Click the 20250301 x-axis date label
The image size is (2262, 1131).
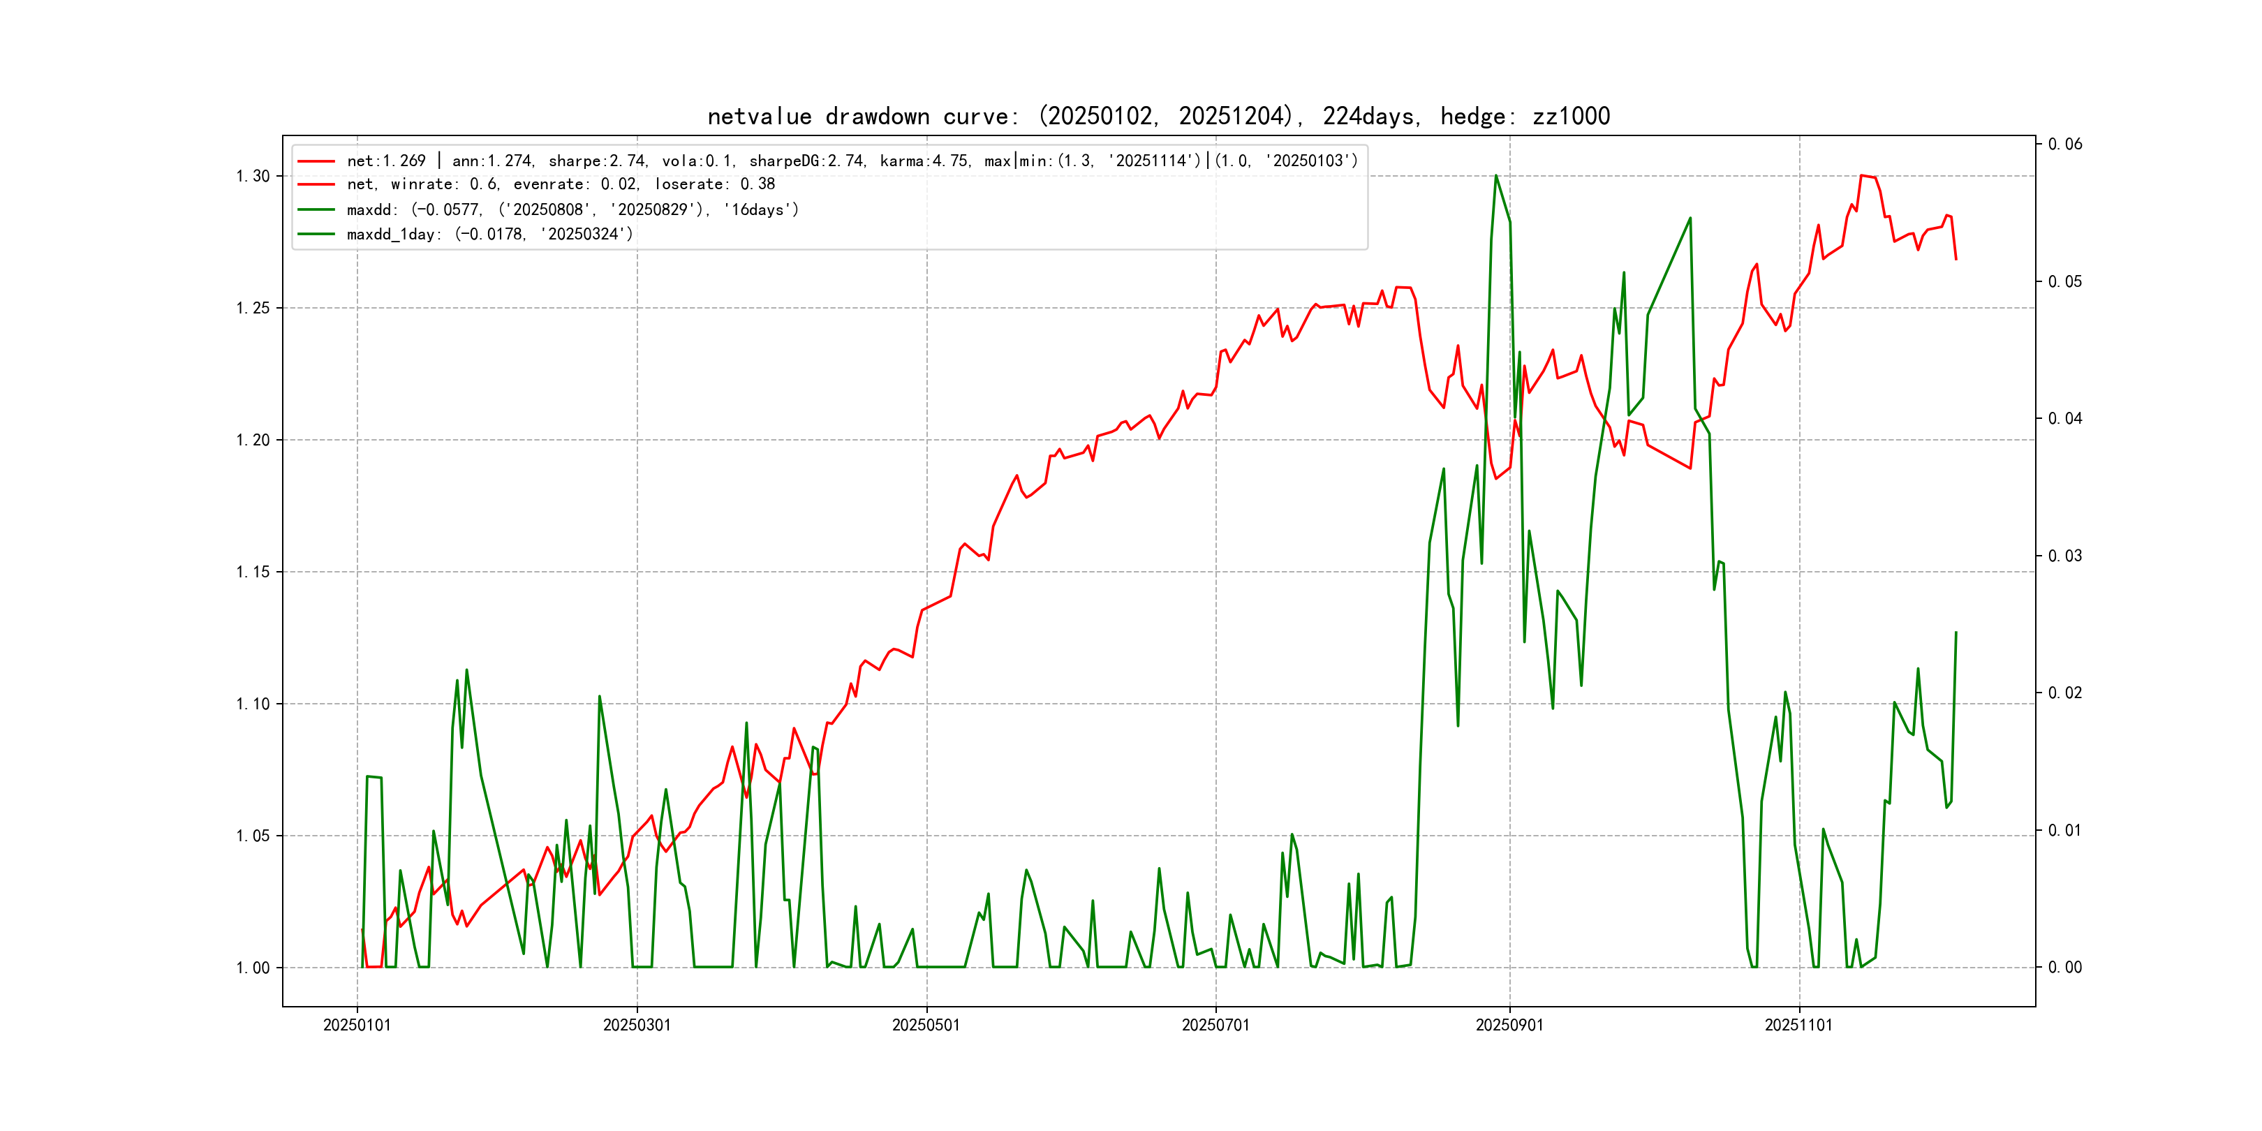(637, 1025)
